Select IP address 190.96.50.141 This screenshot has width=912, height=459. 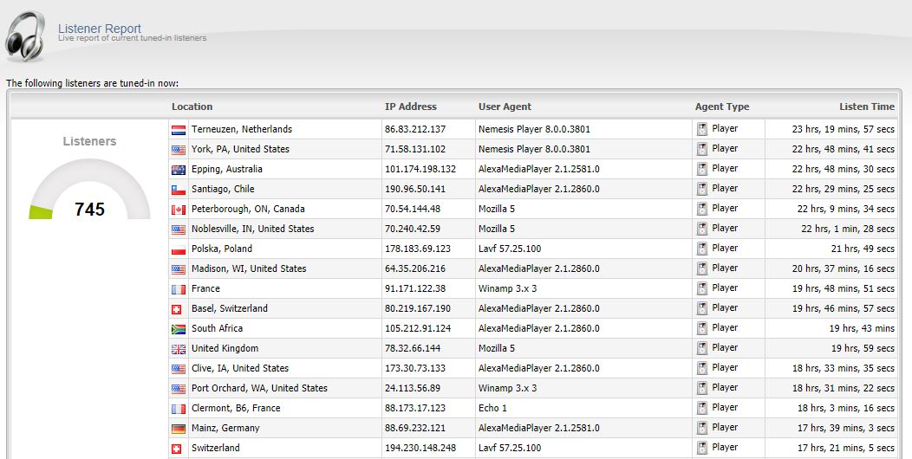point(415,189)
